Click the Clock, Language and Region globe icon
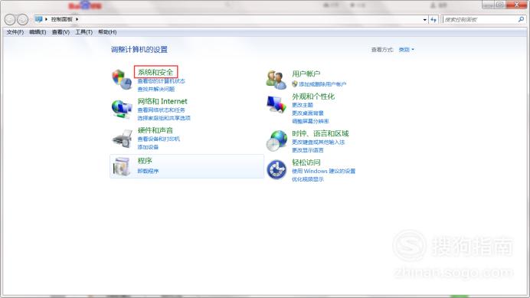 pyautogui.click(x=276, y=141)
